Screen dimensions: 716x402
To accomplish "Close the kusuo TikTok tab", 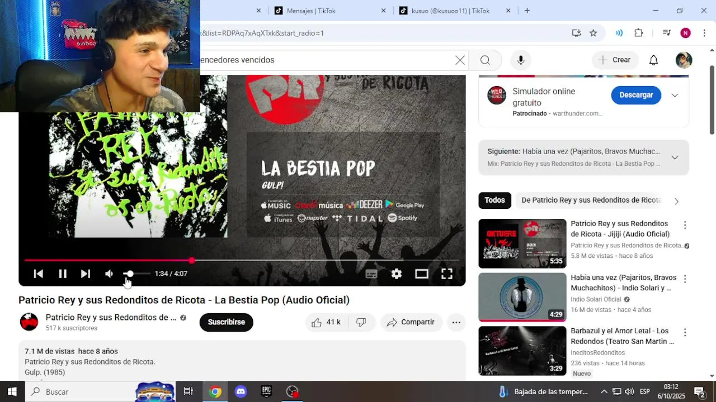I will (x=508, y=11).
